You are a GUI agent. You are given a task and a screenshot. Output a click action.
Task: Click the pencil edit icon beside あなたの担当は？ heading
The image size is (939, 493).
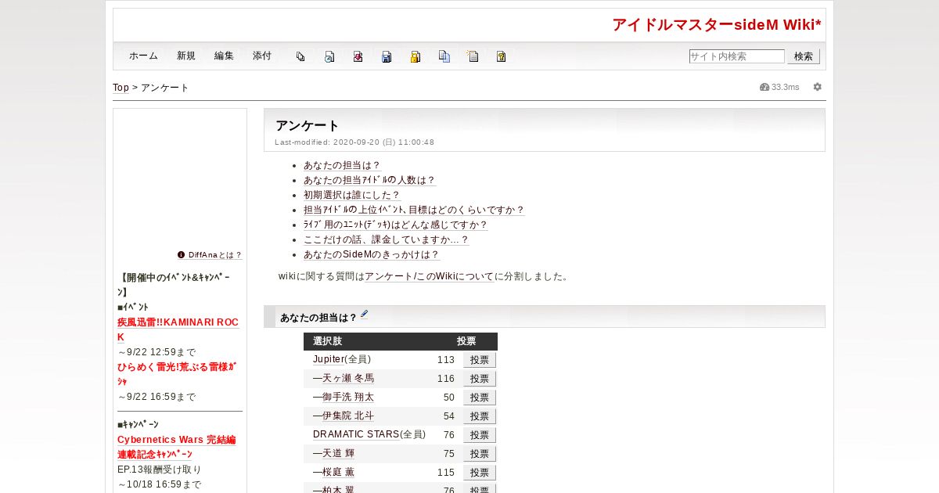[364, 315]
